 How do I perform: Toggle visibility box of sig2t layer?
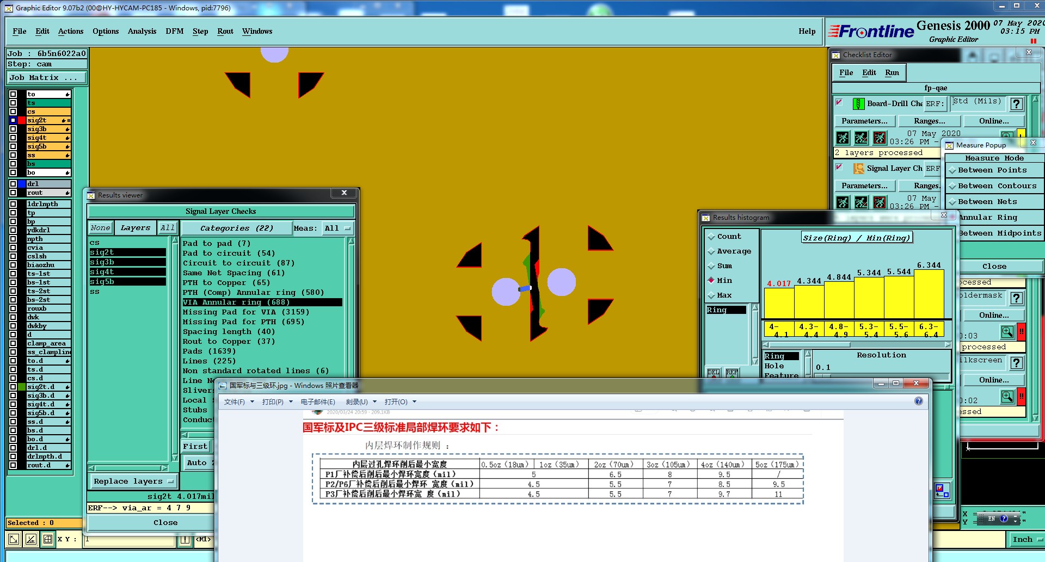point(13,120)
